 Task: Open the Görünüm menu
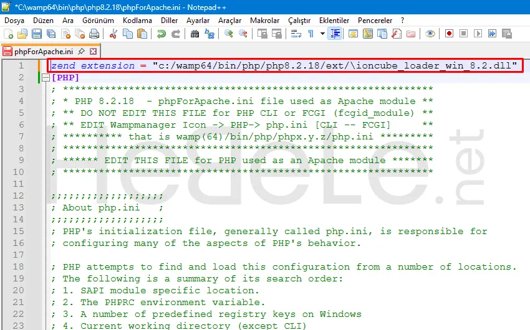(98, 21)
